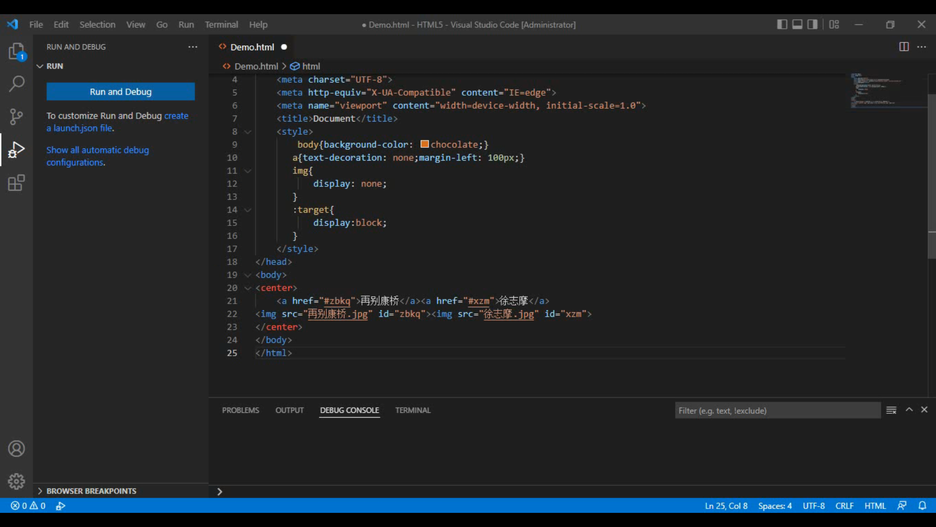This screenshot has width=936, height=527.
Task: Close the bottom panel
Action: (x=924, y=410)
